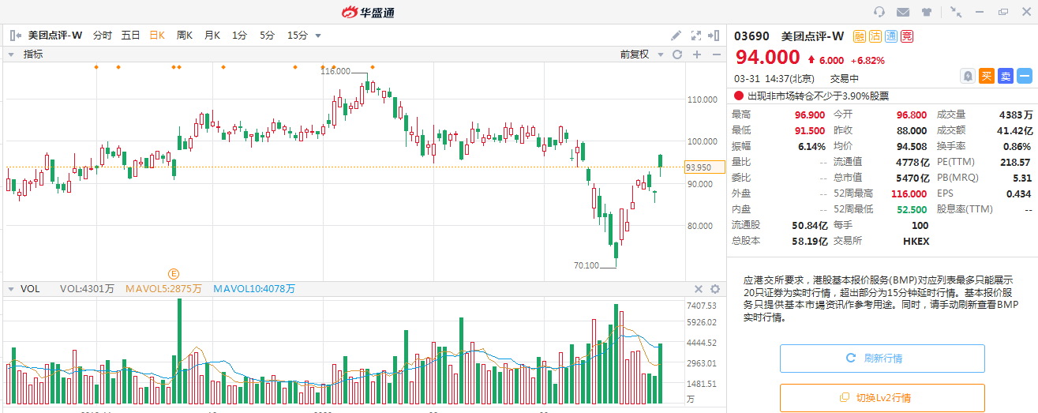Image resolution: width=1038 pixels, height=413 pixels.
Task: Switch to the 分时 chart tab
Action: pyautogui.click(x=103, y=36)
